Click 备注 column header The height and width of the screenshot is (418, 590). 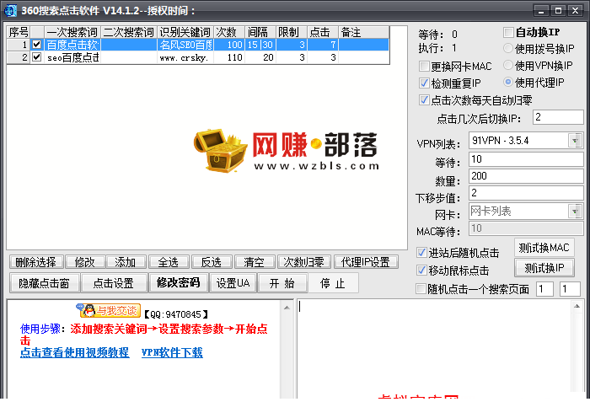click(x=363, y=32)
